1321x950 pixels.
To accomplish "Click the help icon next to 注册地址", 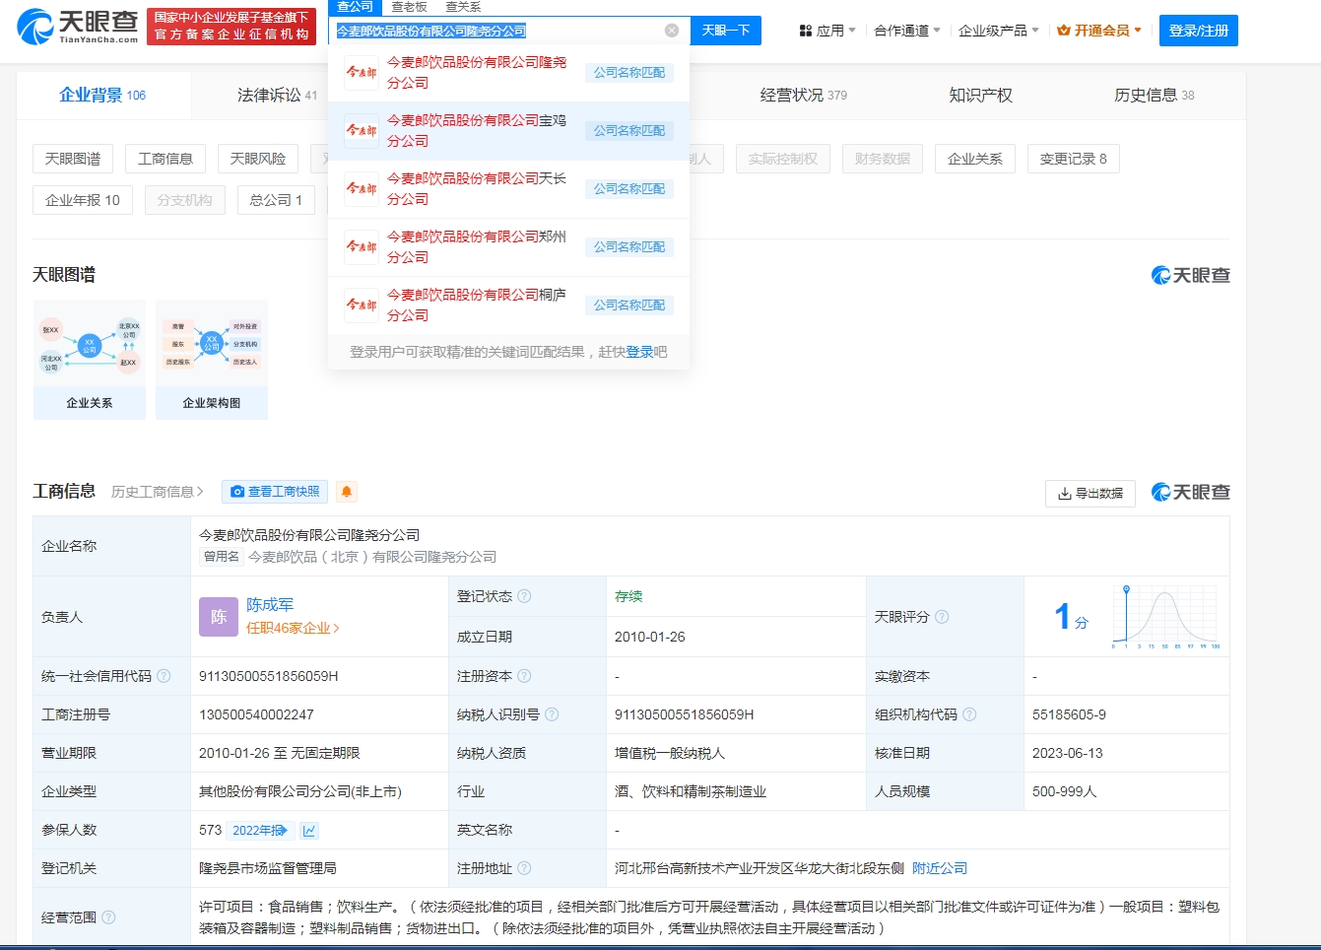I will click(x=524, y=868).
